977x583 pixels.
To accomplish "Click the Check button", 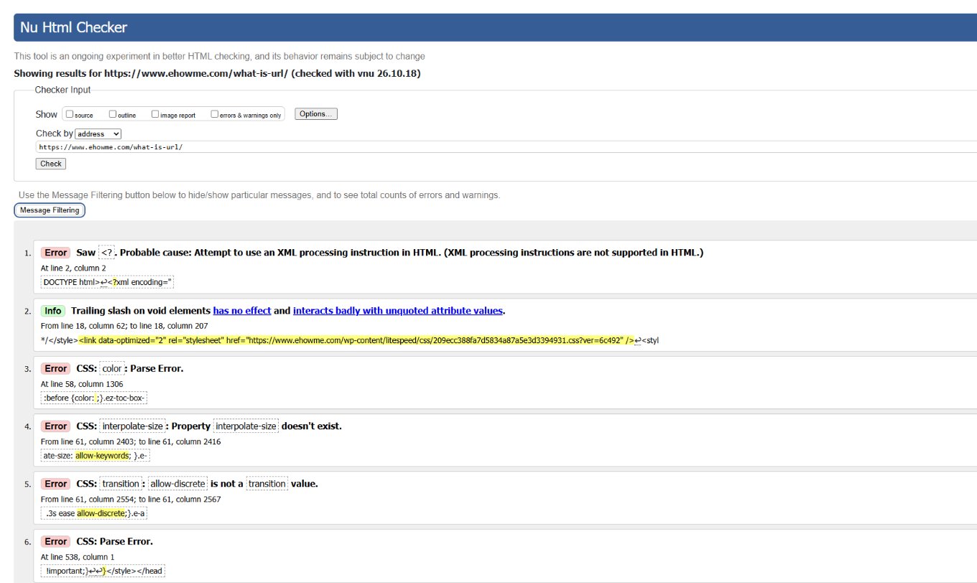I will click(51, 164).
